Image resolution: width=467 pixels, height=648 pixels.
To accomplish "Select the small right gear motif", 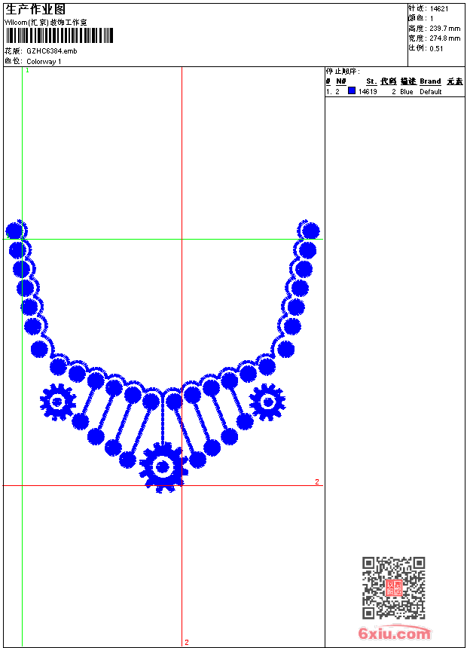I will (267, 402).
